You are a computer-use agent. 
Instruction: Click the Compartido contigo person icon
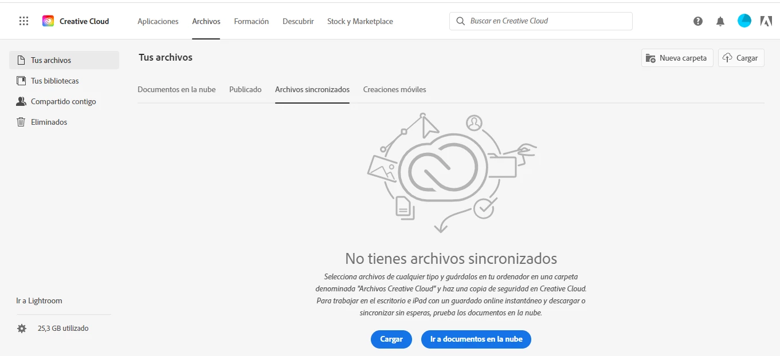click(21, 101)
